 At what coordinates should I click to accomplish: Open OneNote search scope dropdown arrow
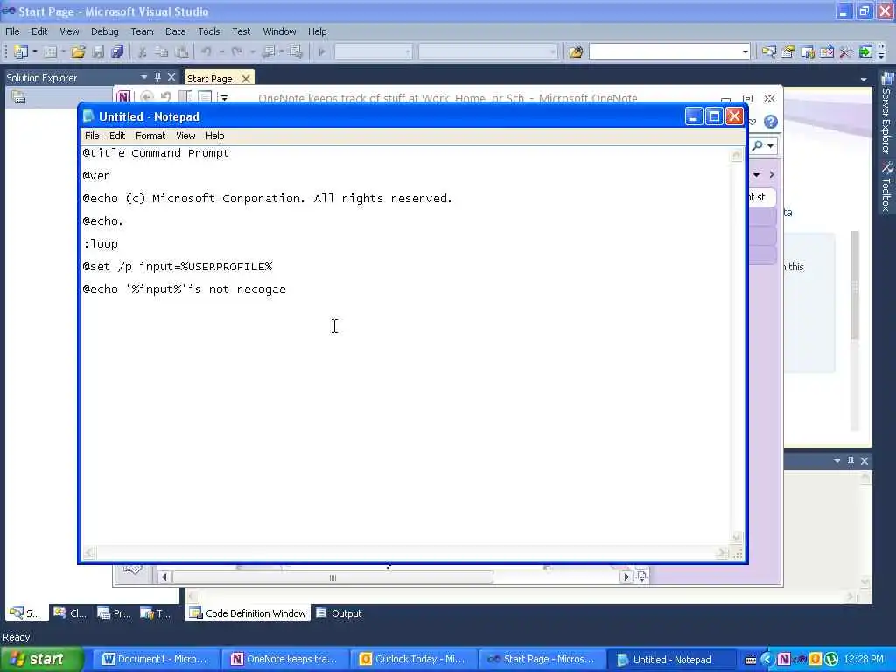click(770, 146)
